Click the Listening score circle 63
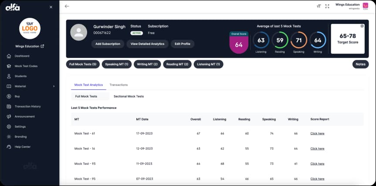Screen dimensions: 376x186 tap(261, 41)
